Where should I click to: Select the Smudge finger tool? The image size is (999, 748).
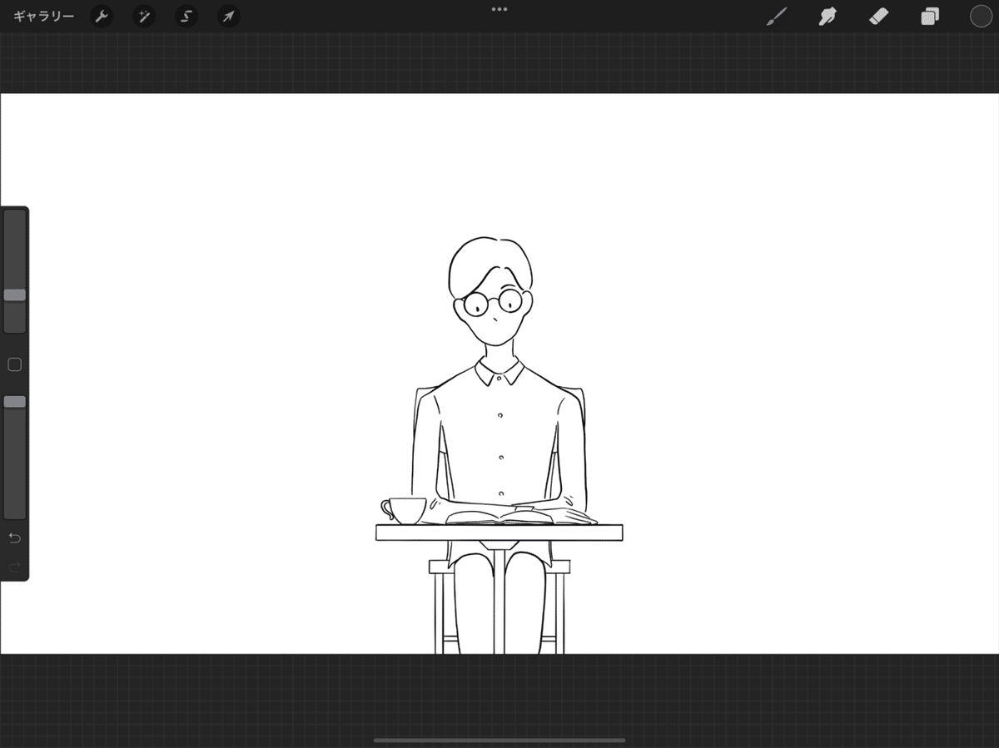828,17
